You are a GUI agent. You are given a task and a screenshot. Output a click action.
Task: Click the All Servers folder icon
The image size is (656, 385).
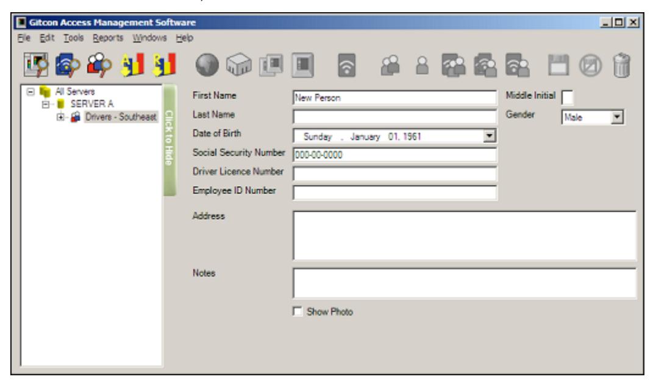(x=45, y=91)
